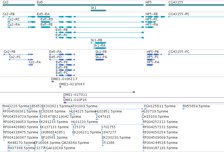The width and height of the screenshot is (224, 152).
Task: Click the CG43155 gene label
Action: click(x=176, y=2)
